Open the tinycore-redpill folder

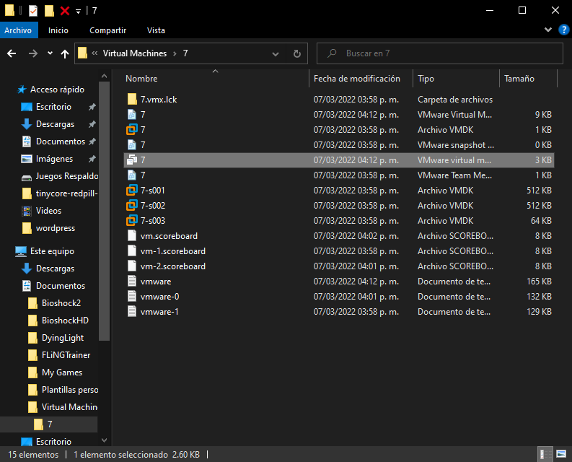(66, 193)
